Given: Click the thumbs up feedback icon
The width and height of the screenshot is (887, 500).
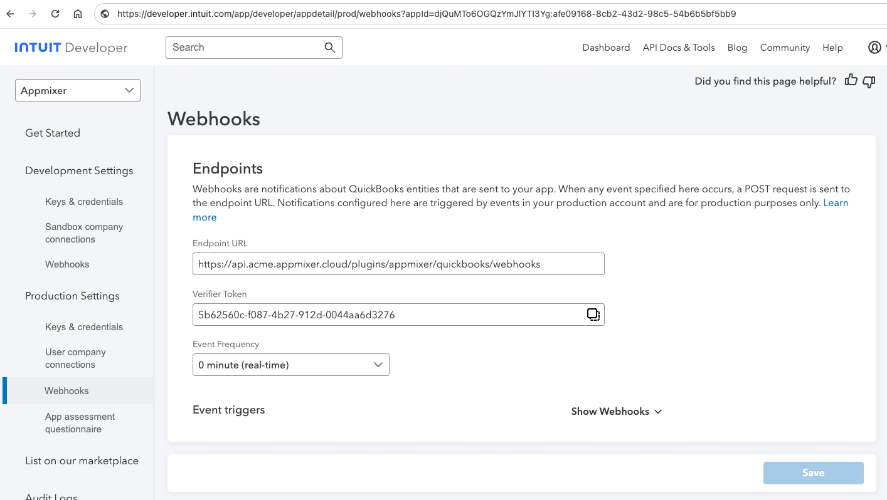Looking at the screenshot, I should click(x=851, y=80).
